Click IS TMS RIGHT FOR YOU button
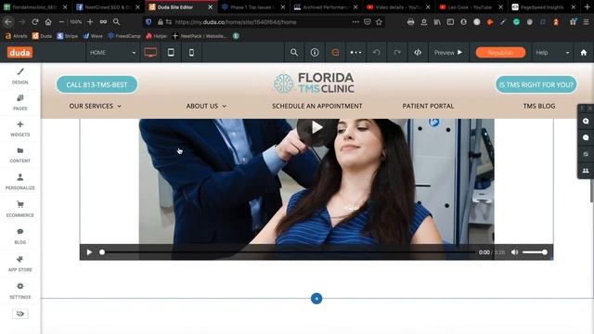 pos(536,84)
